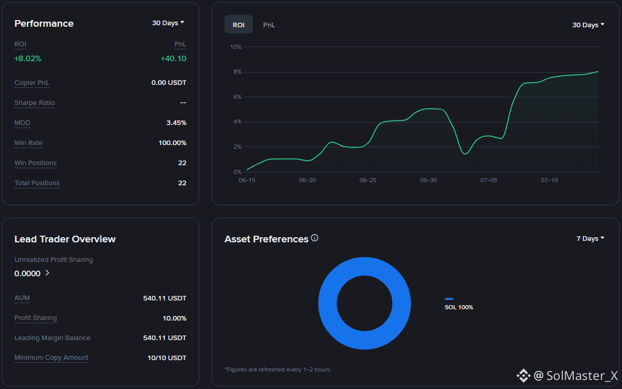Click the 100.00% Win Rate value

172,143
